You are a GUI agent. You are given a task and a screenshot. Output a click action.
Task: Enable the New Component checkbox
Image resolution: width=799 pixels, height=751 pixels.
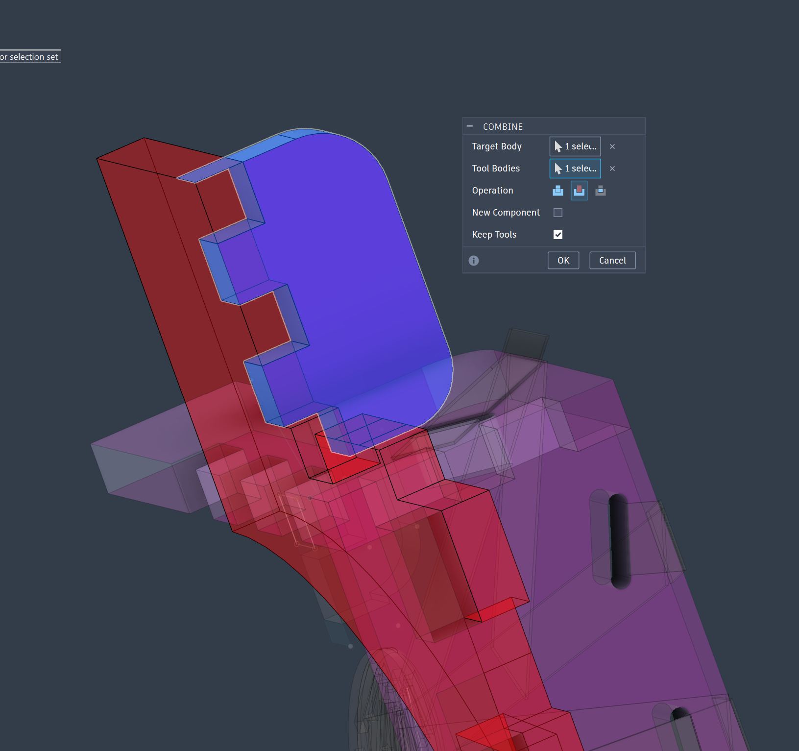[558, 212]
